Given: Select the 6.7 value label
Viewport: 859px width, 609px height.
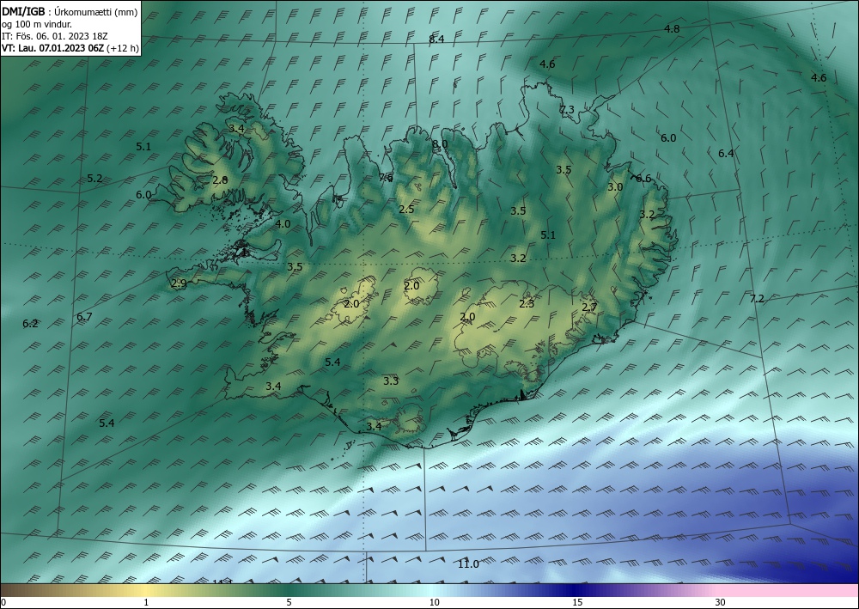Looking at the screenshot, I should click(x=84, y=317).
